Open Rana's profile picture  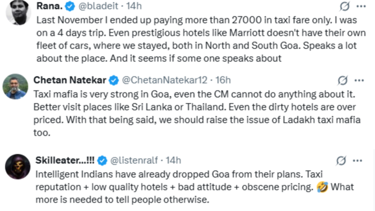click(x=18, y=12)
